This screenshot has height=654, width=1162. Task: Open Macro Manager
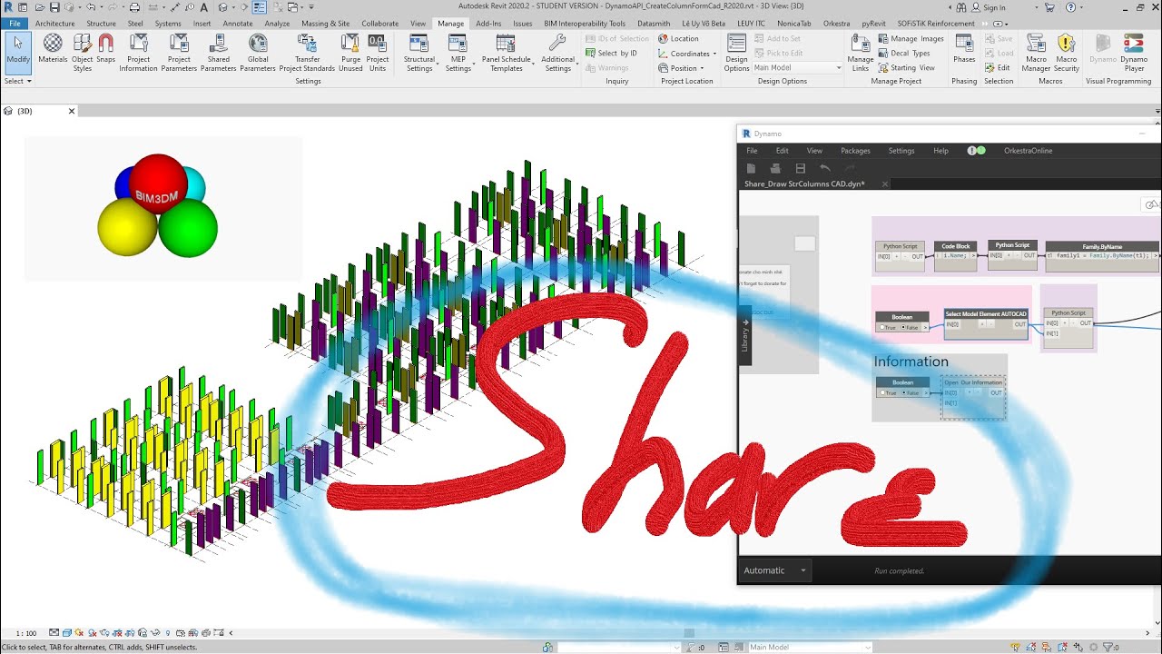point(1036,51)
